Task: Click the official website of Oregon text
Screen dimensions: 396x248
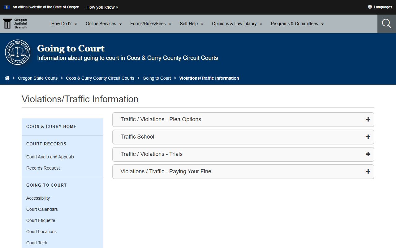Action: 46,7
